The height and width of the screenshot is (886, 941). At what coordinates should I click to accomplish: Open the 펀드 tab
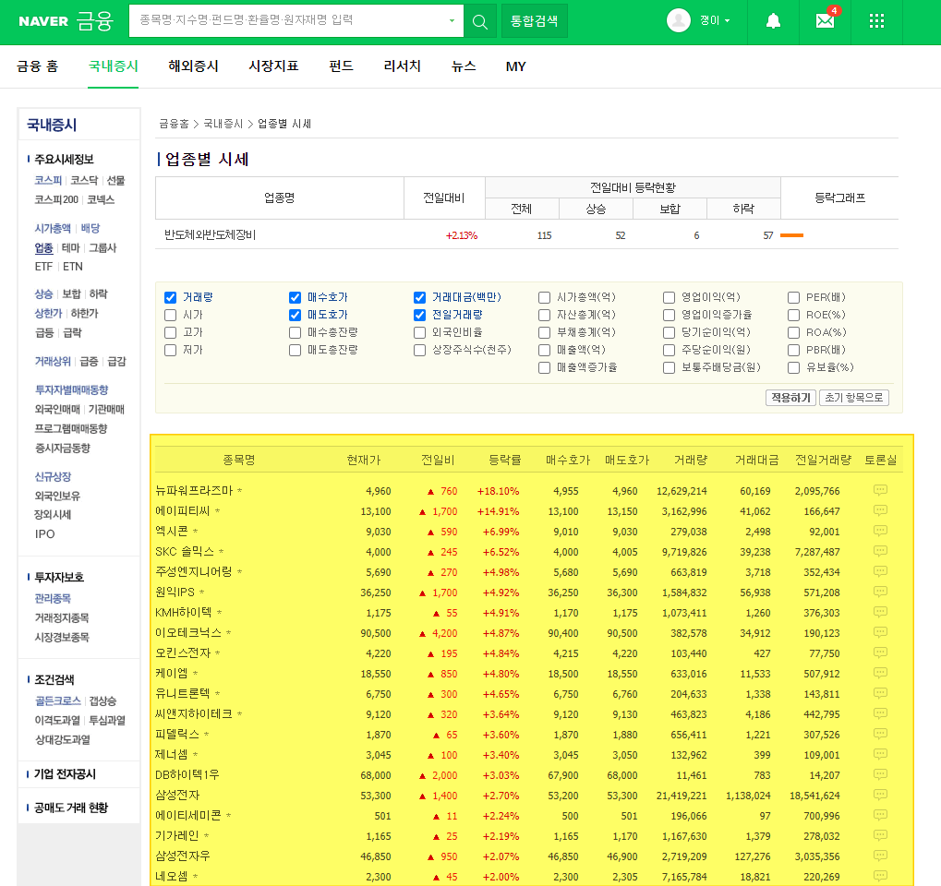pyautogui.click(x=341, y=66)
